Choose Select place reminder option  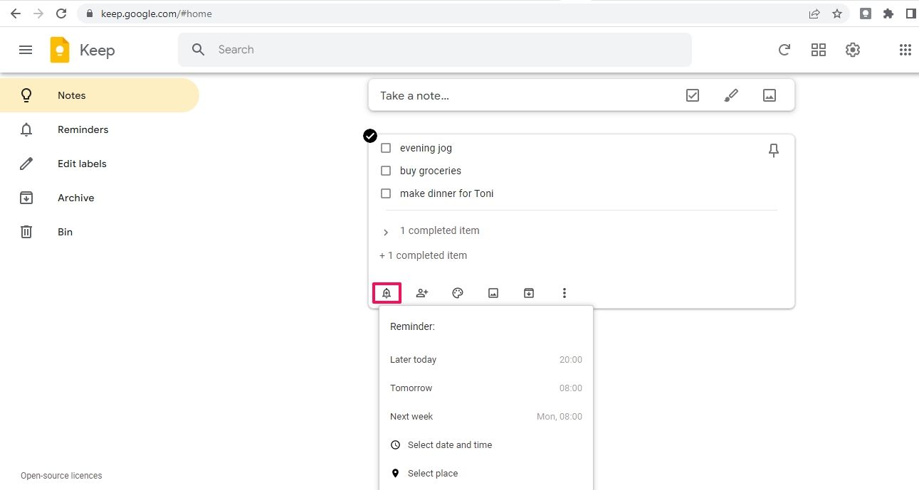coord(486,474)
